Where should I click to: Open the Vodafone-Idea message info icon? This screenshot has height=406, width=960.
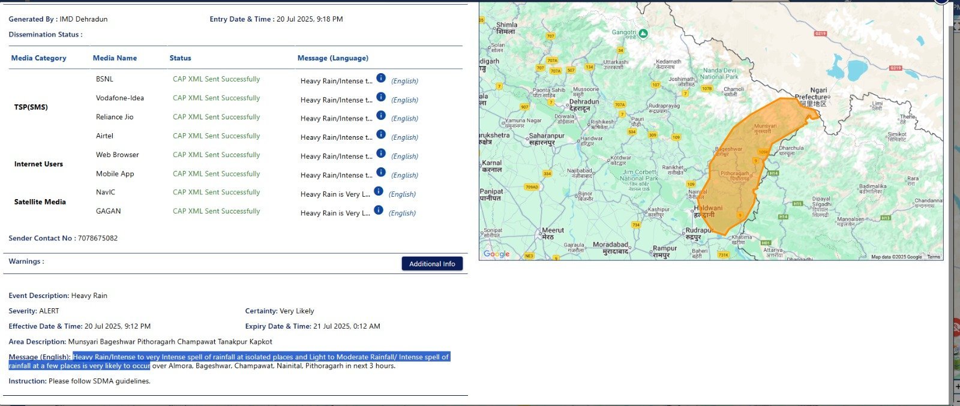tap(380, 97)
